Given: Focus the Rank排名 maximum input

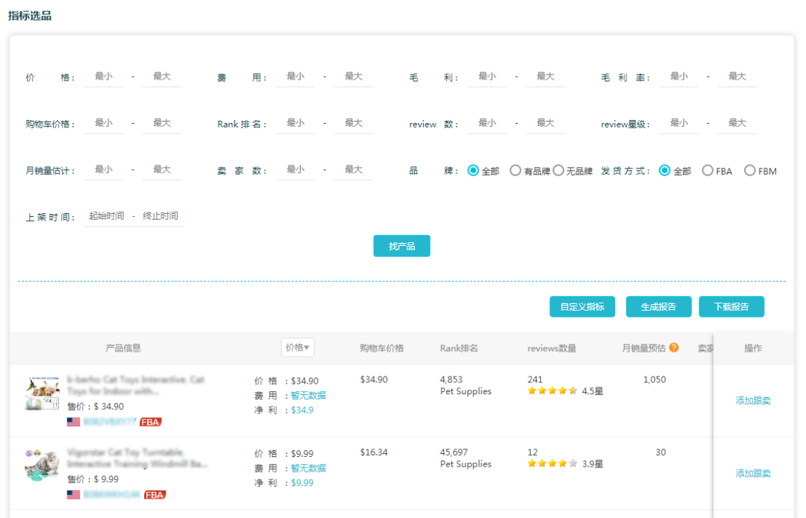Looking at the screenshot, I should tap(354, 124).
